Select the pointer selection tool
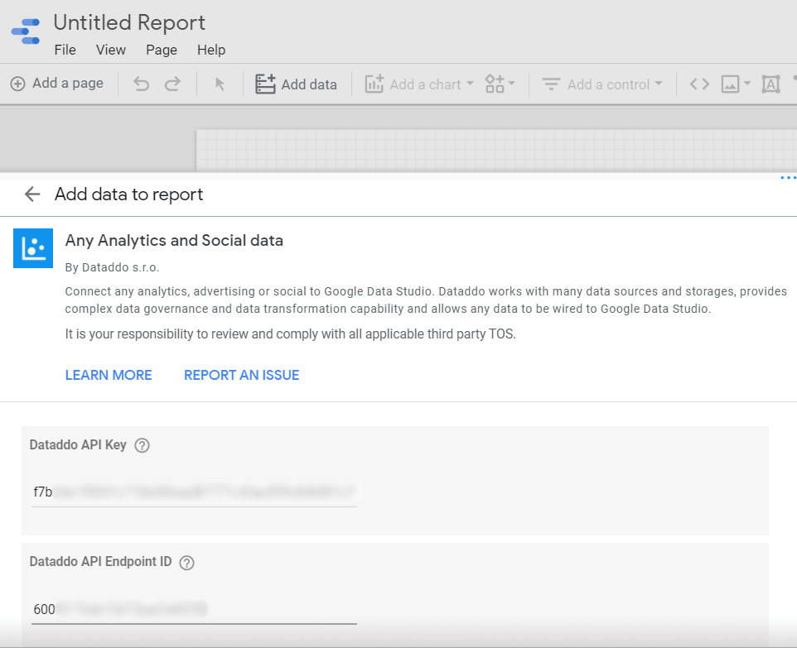 click(x=220, y=84)
